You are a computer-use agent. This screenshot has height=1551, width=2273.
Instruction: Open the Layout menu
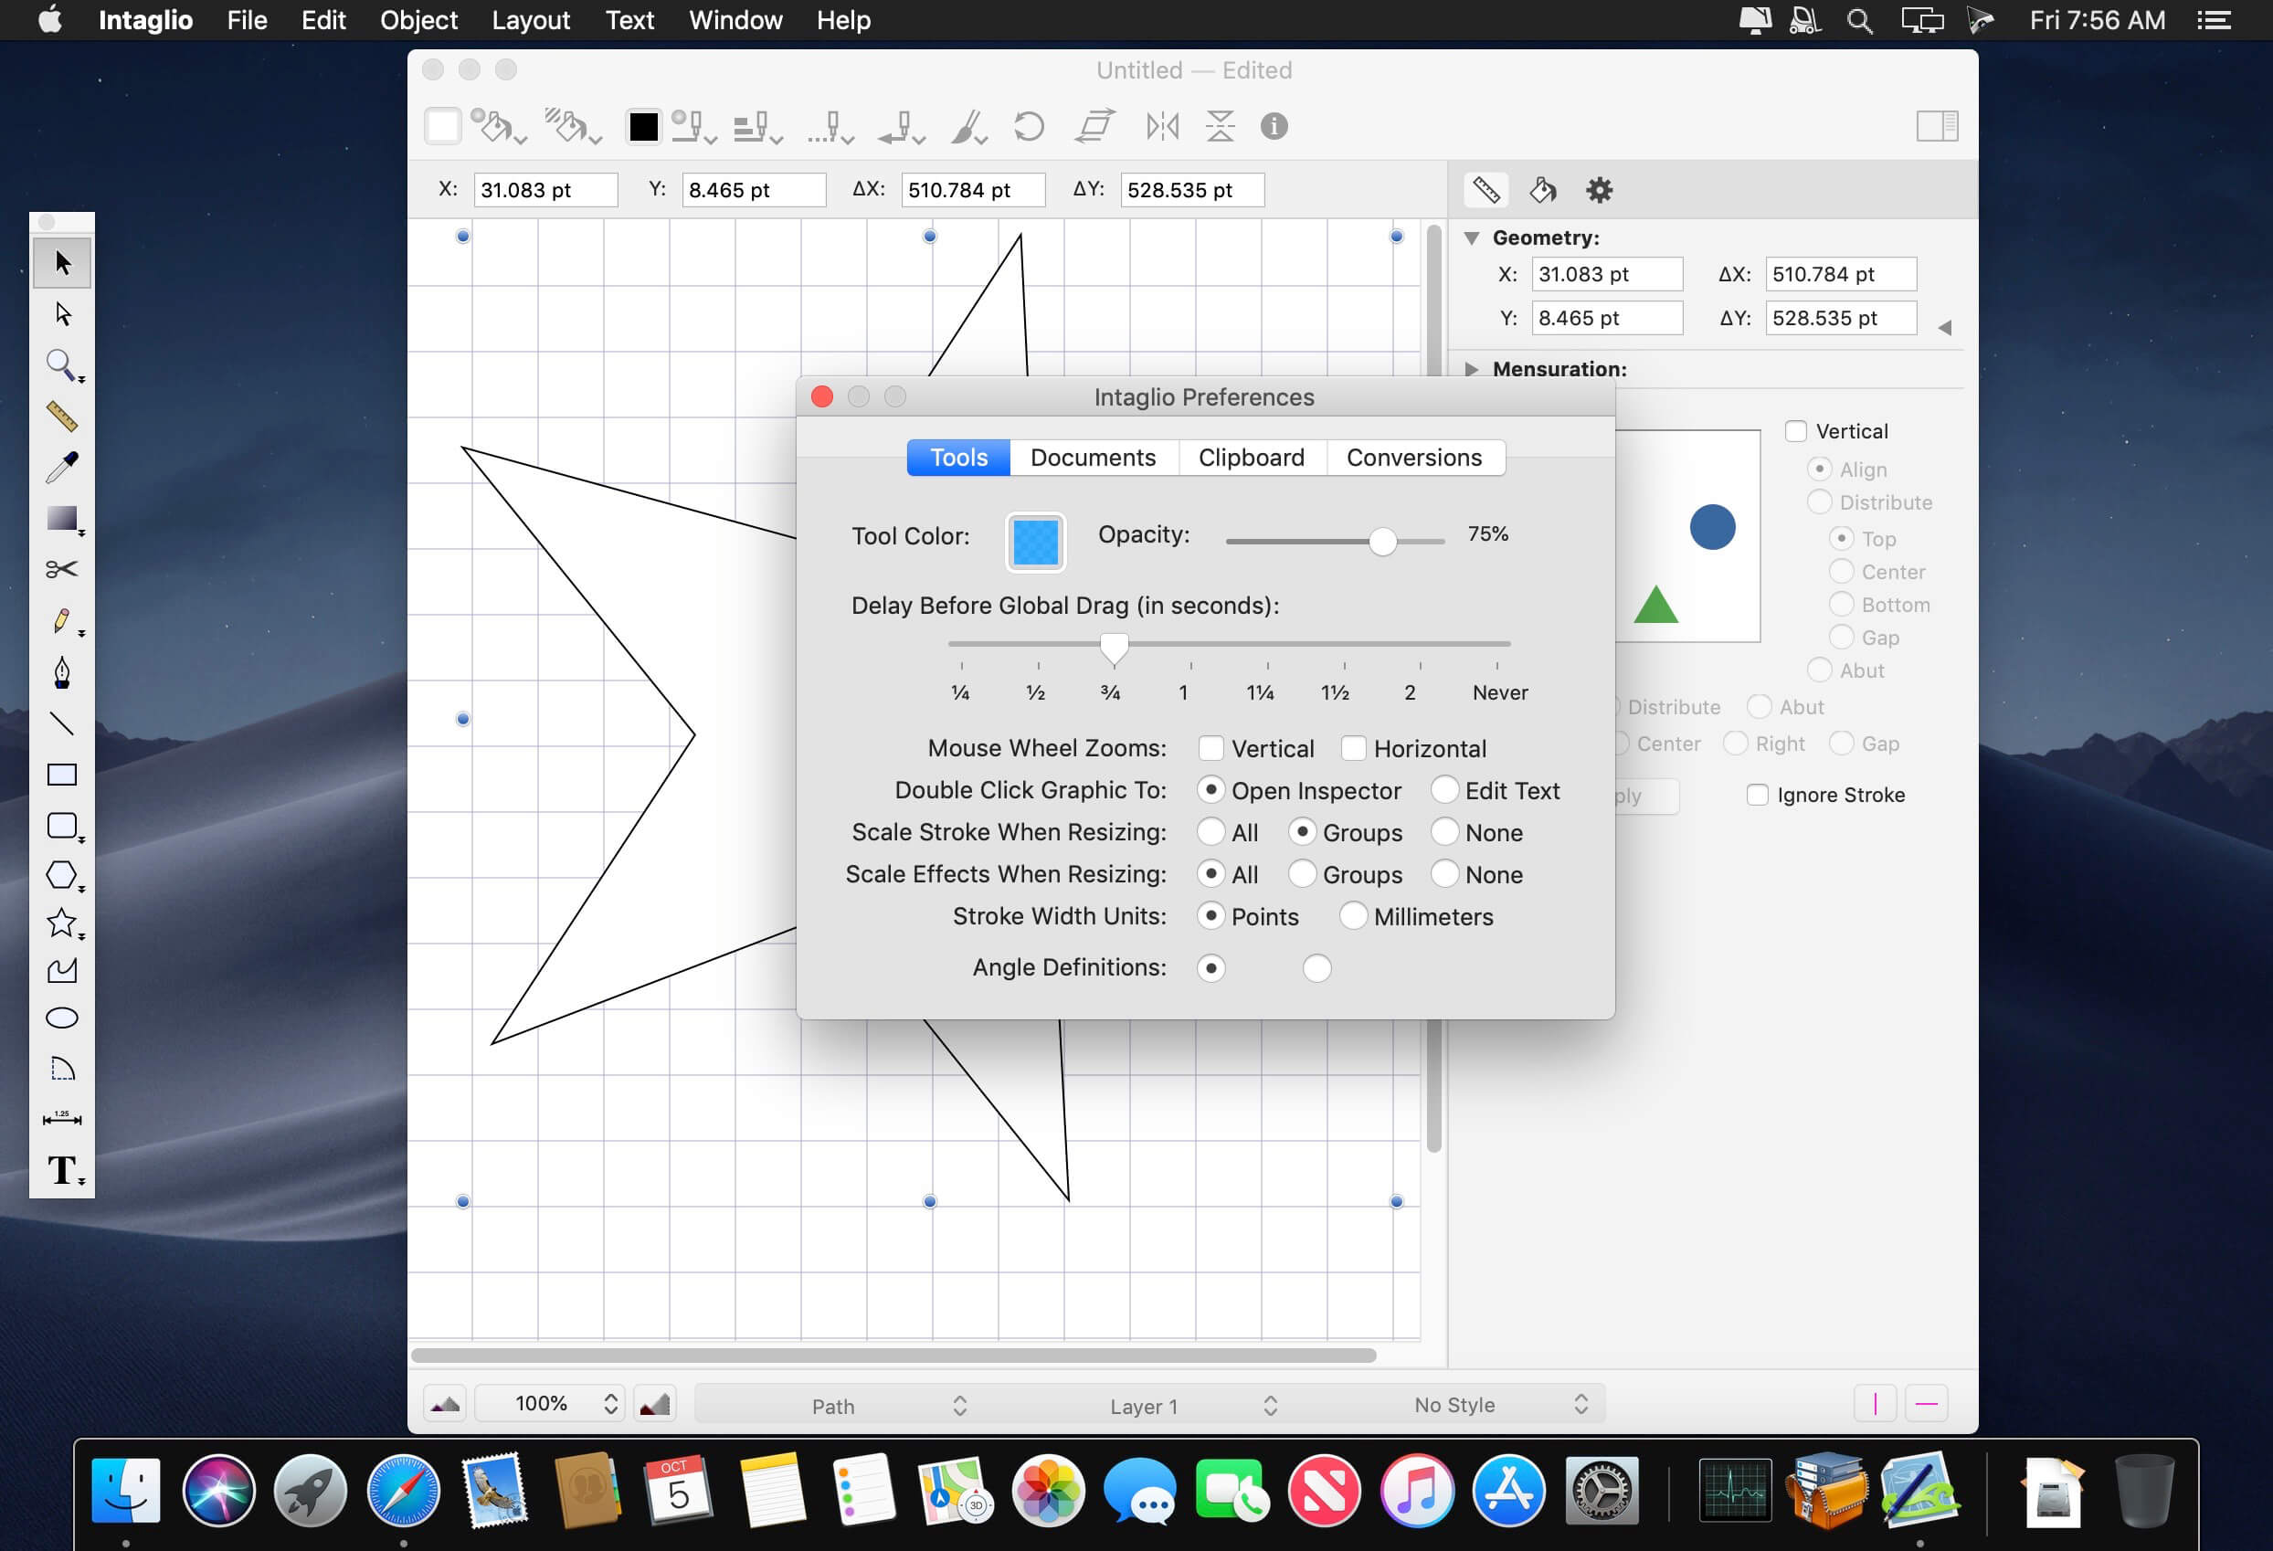530,19
